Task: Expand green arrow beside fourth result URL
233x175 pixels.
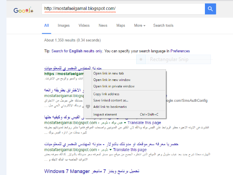Action: point(110,150)
